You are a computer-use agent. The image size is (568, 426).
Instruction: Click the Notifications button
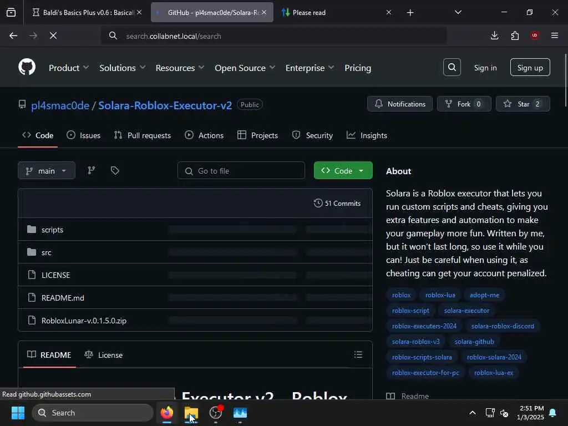[x=399, y=104]
